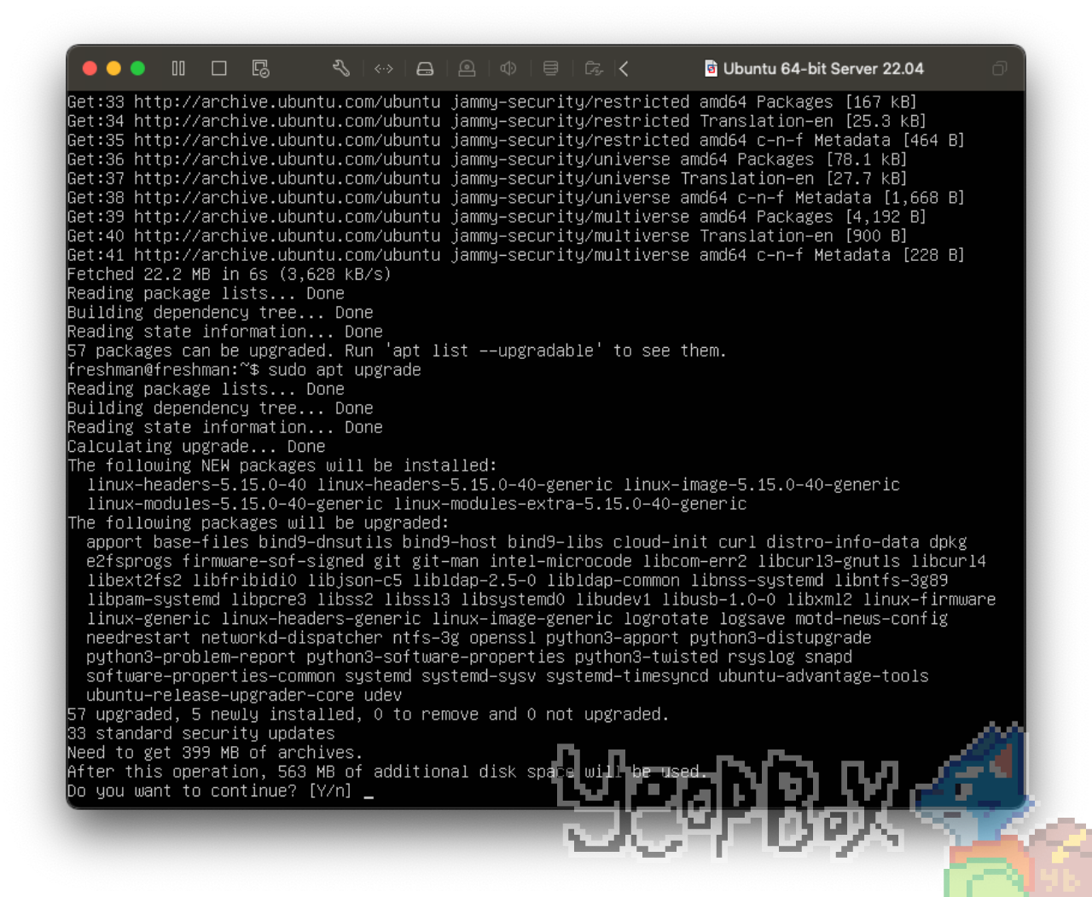Click the cursor after the [Y/n] prompt
Image resolution: width=1092 pixels, height=897 pixels.
point(369,791)
